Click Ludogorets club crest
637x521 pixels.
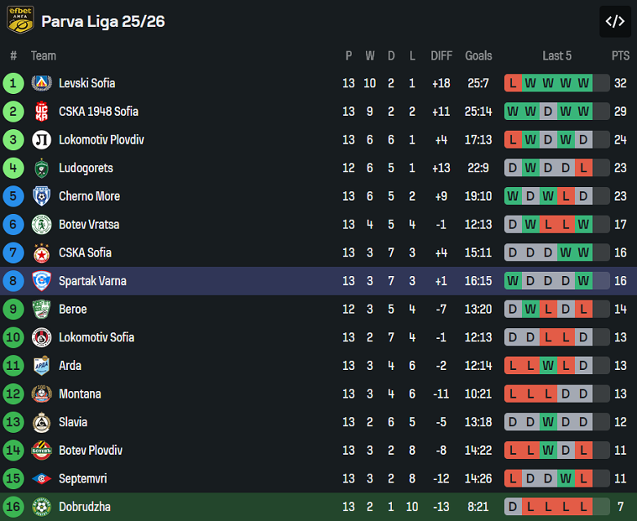coord(42,168)
